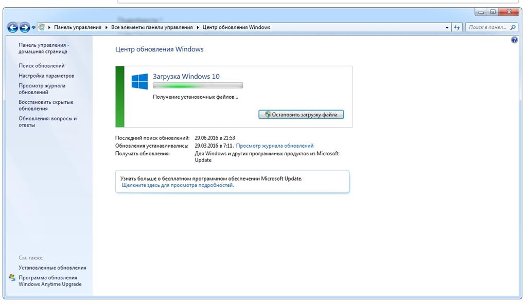The image size is (527, 304).
Task: Click Щелкните здесь для просмотра подробностей
Action: coord(178,185)
